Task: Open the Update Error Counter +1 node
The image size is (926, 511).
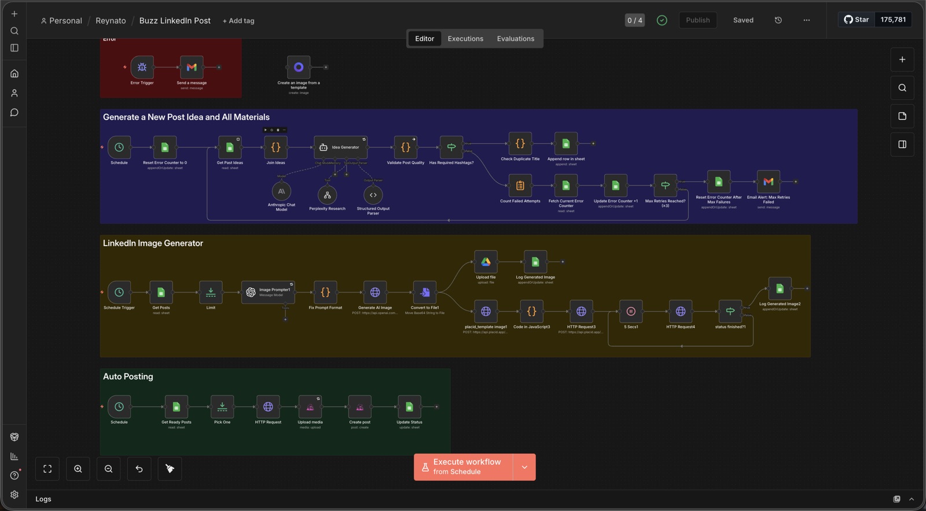Action: tap(616, 186)
